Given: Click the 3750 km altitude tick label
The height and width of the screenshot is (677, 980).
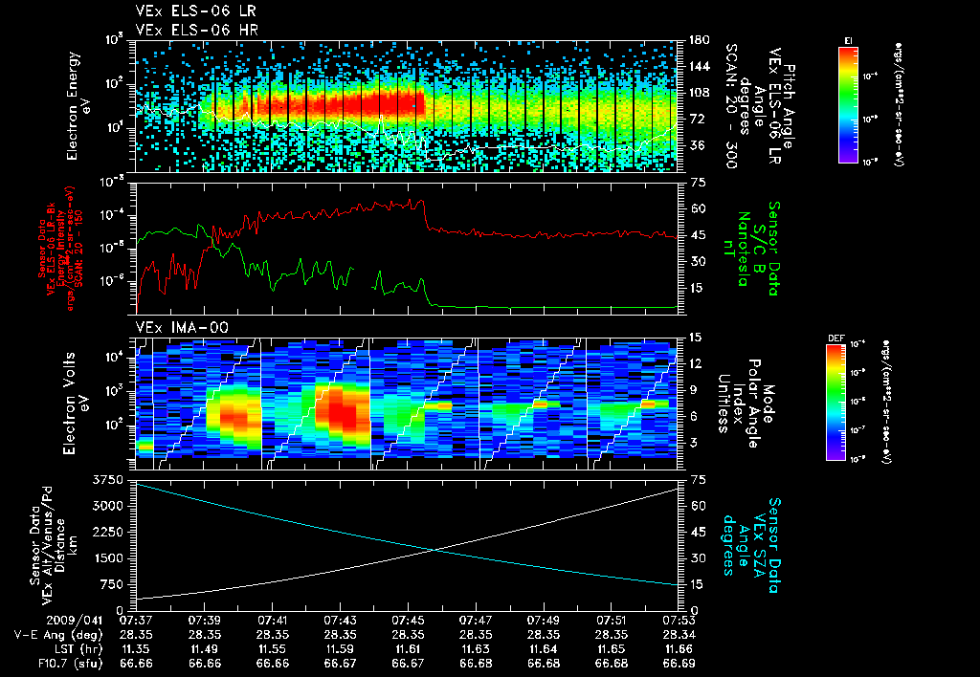Looking at the screenshot, I should coord(107,480).
